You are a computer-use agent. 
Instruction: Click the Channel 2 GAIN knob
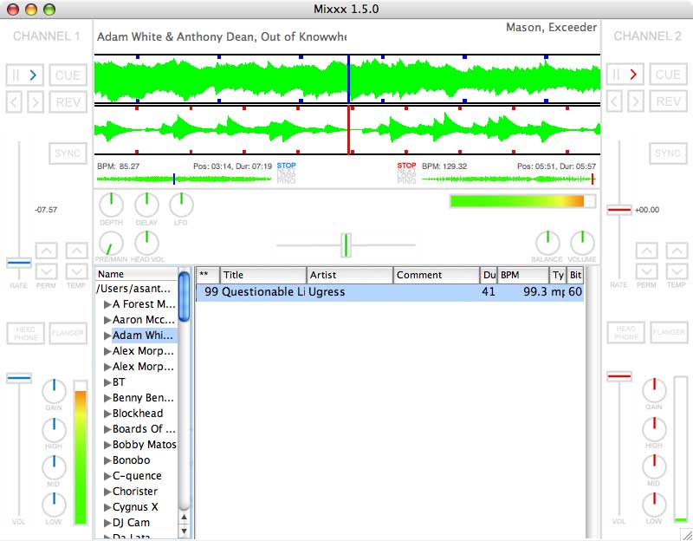pyautogui.click(x=654, y=390)
